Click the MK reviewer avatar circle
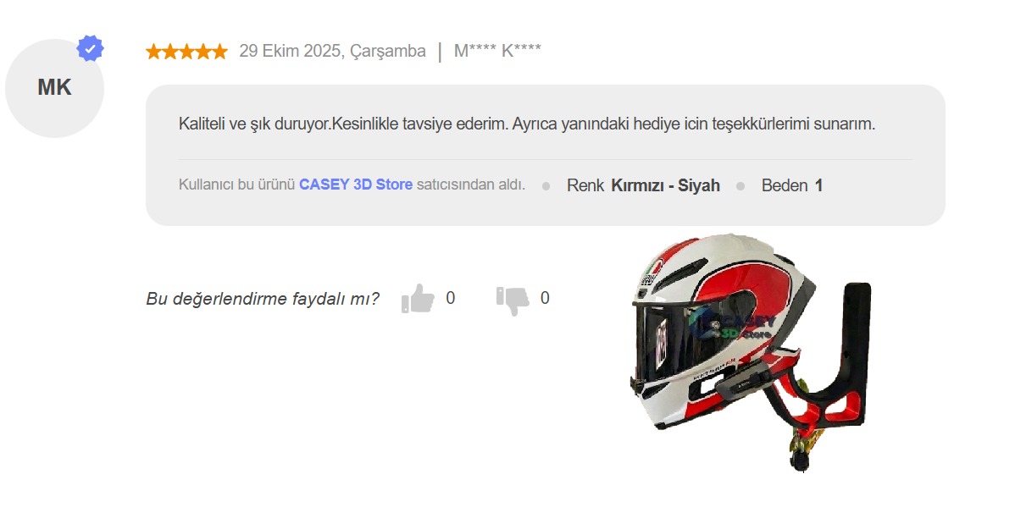This screenshot has height=507, width=1015. [x=54, y=88]
